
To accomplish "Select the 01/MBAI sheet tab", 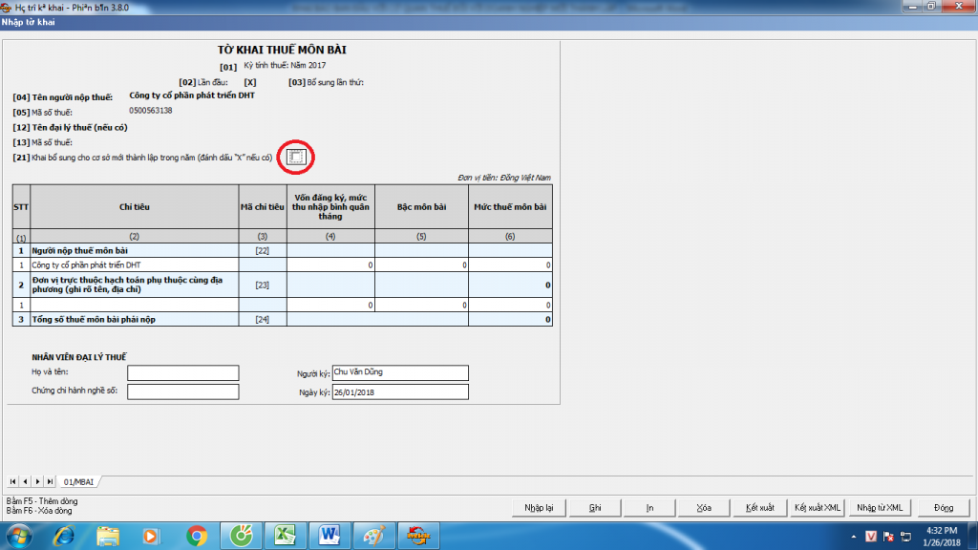I will (x=78, y=481).
